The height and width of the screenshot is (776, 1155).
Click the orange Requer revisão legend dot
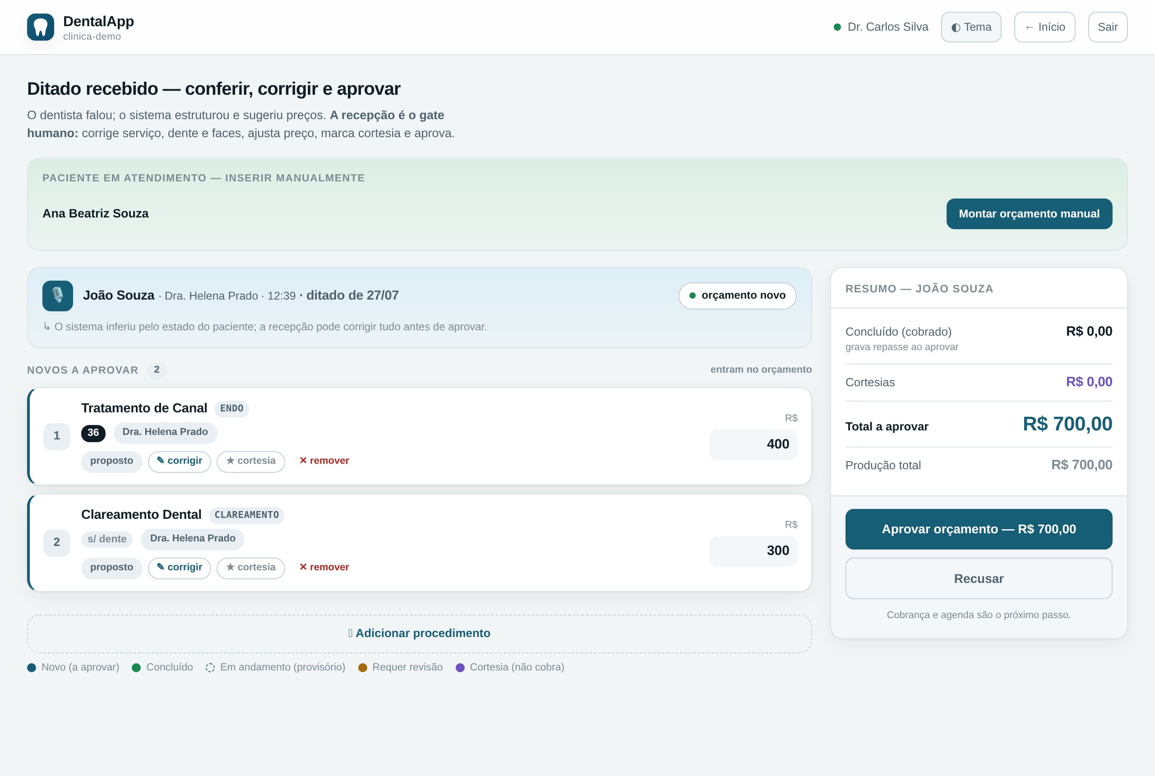(363, 668)
